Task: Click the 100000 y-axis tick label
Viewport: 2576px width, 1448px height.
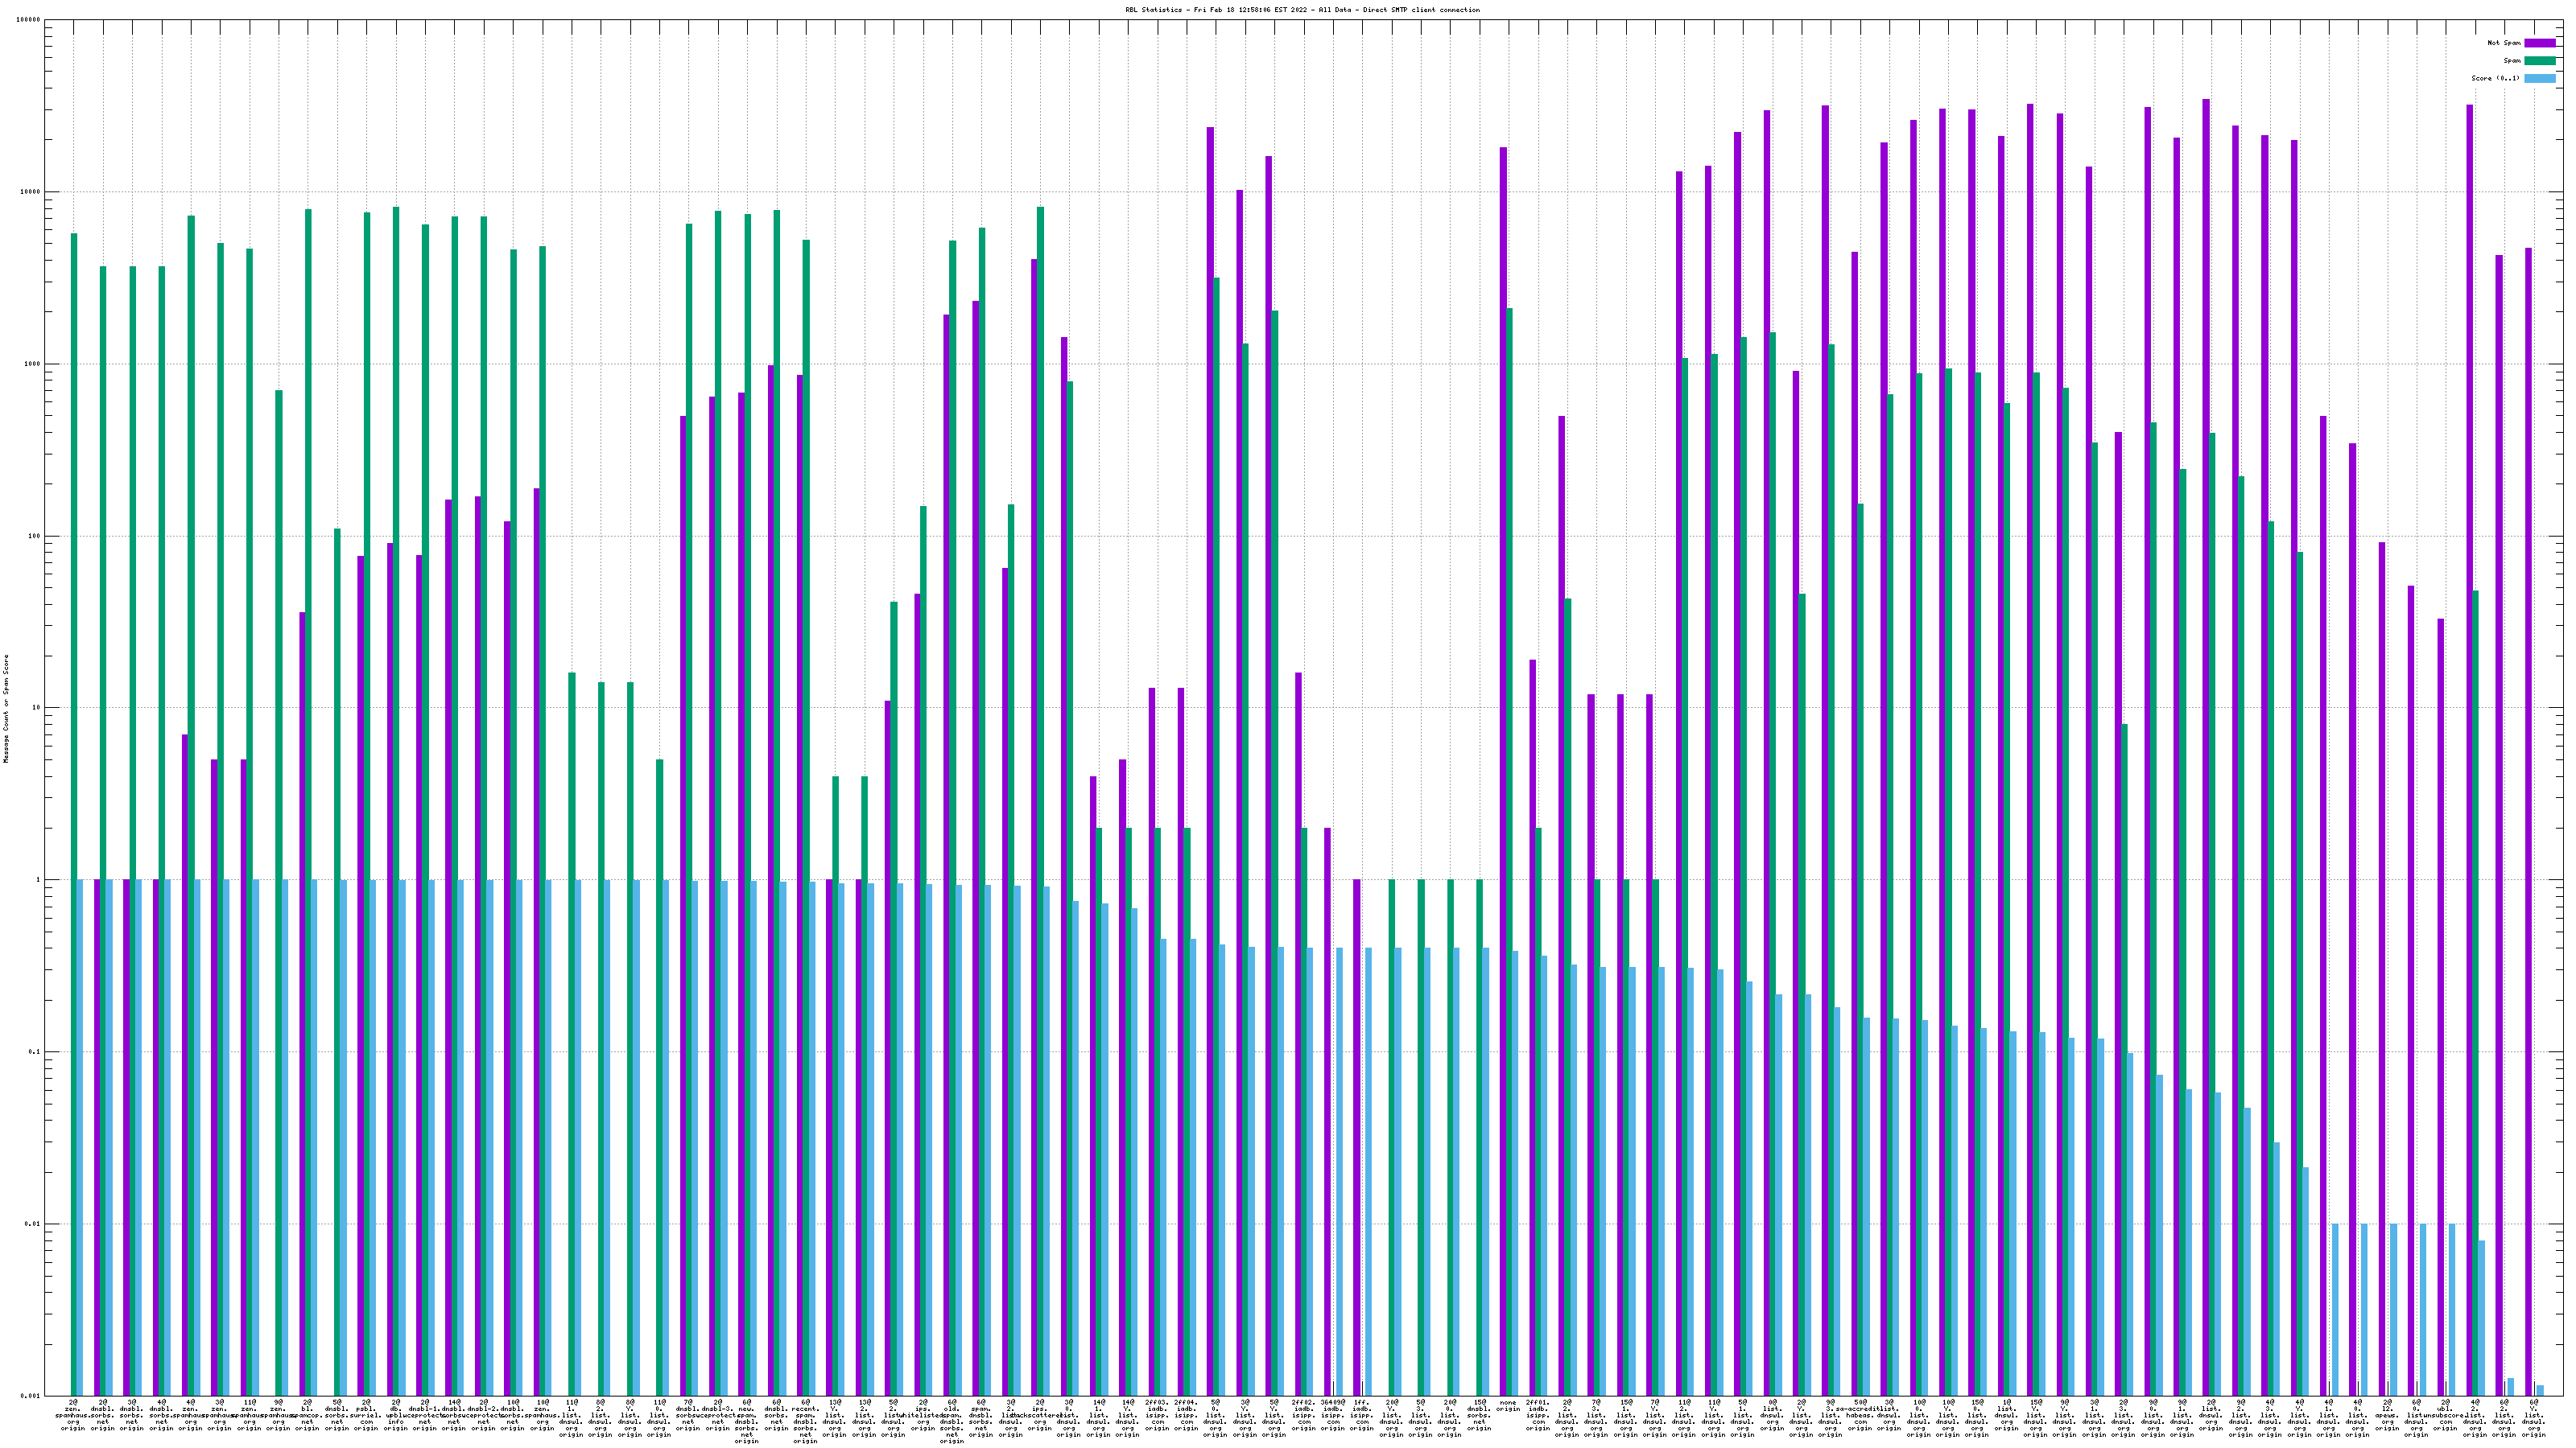Action: point(29,20)
